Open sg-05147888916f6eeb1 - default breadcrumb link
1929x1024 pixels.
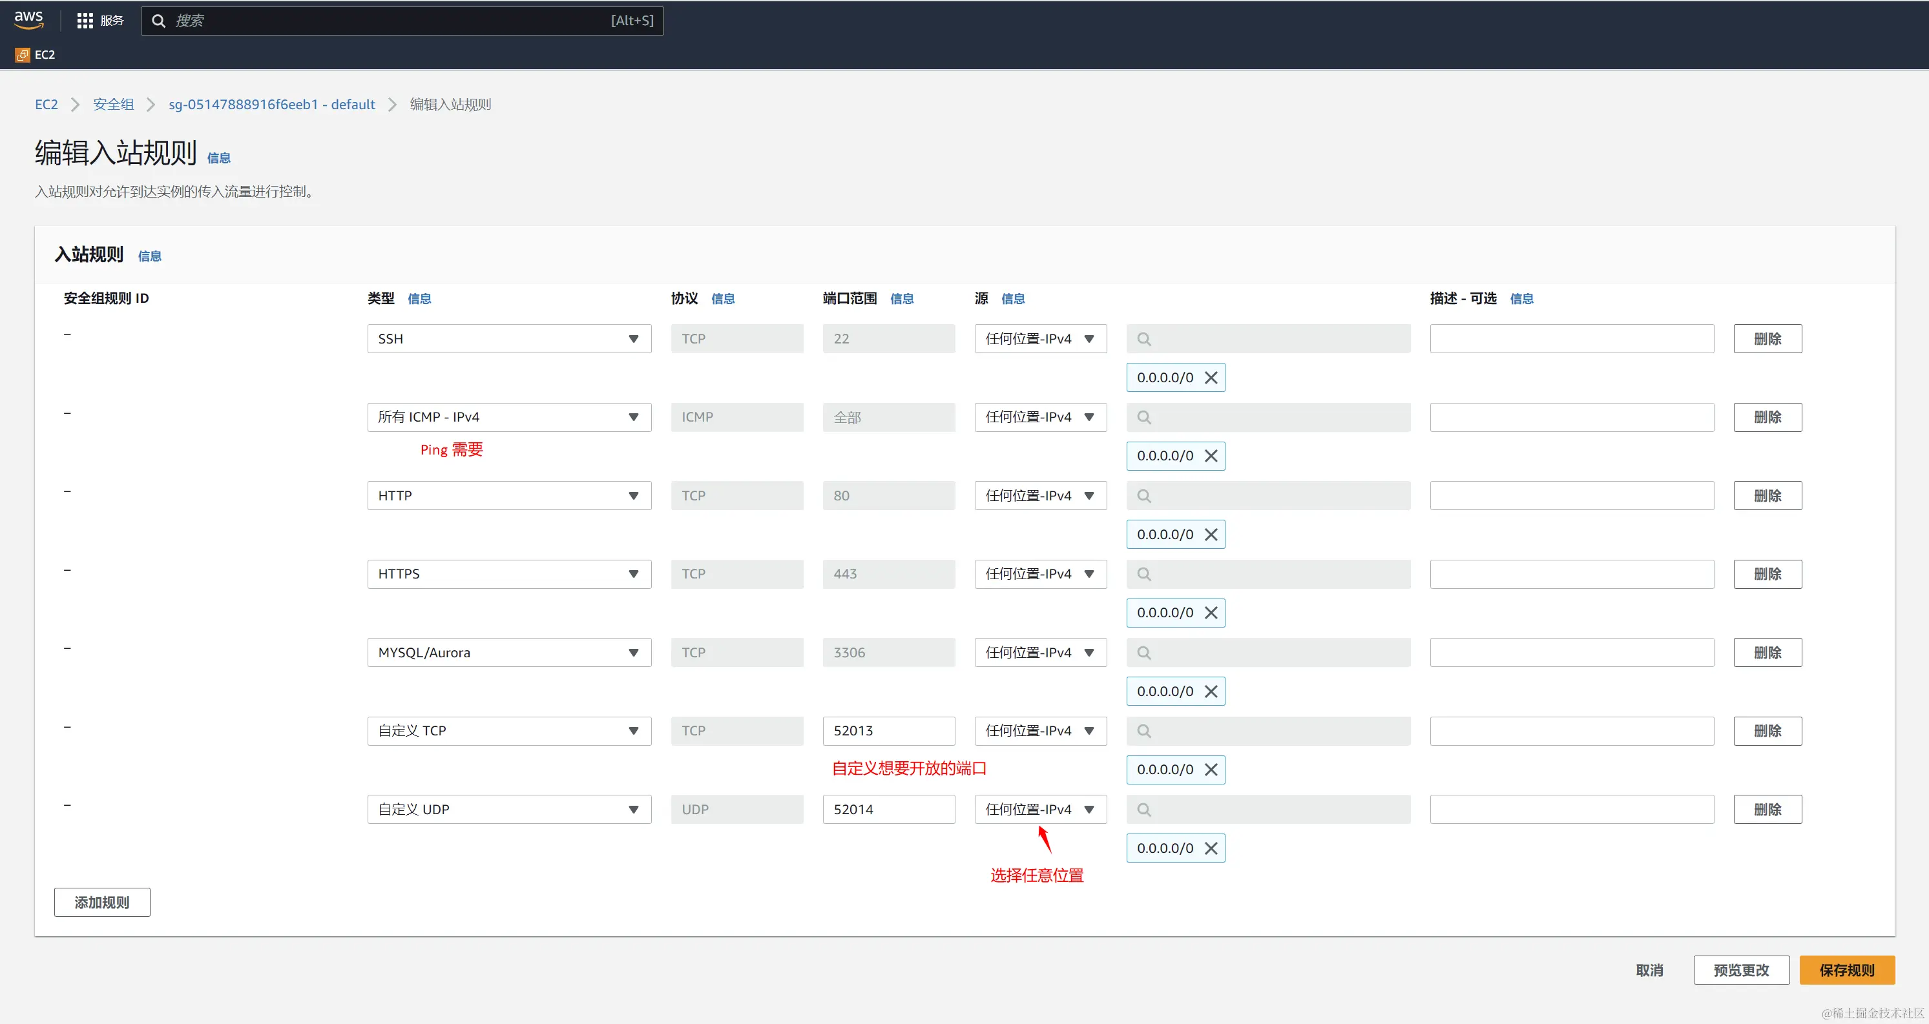coord(272,105)
